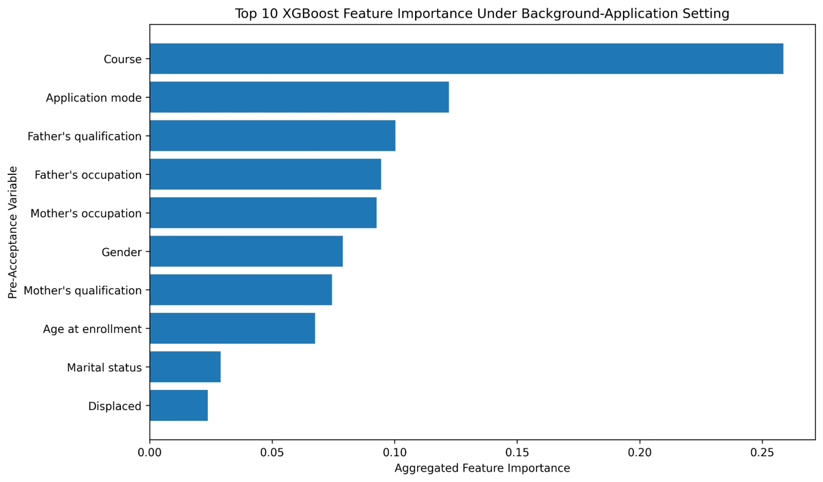
Task: Click the chart title about XGBoost Feature Importance
Action: coord(482,13)
